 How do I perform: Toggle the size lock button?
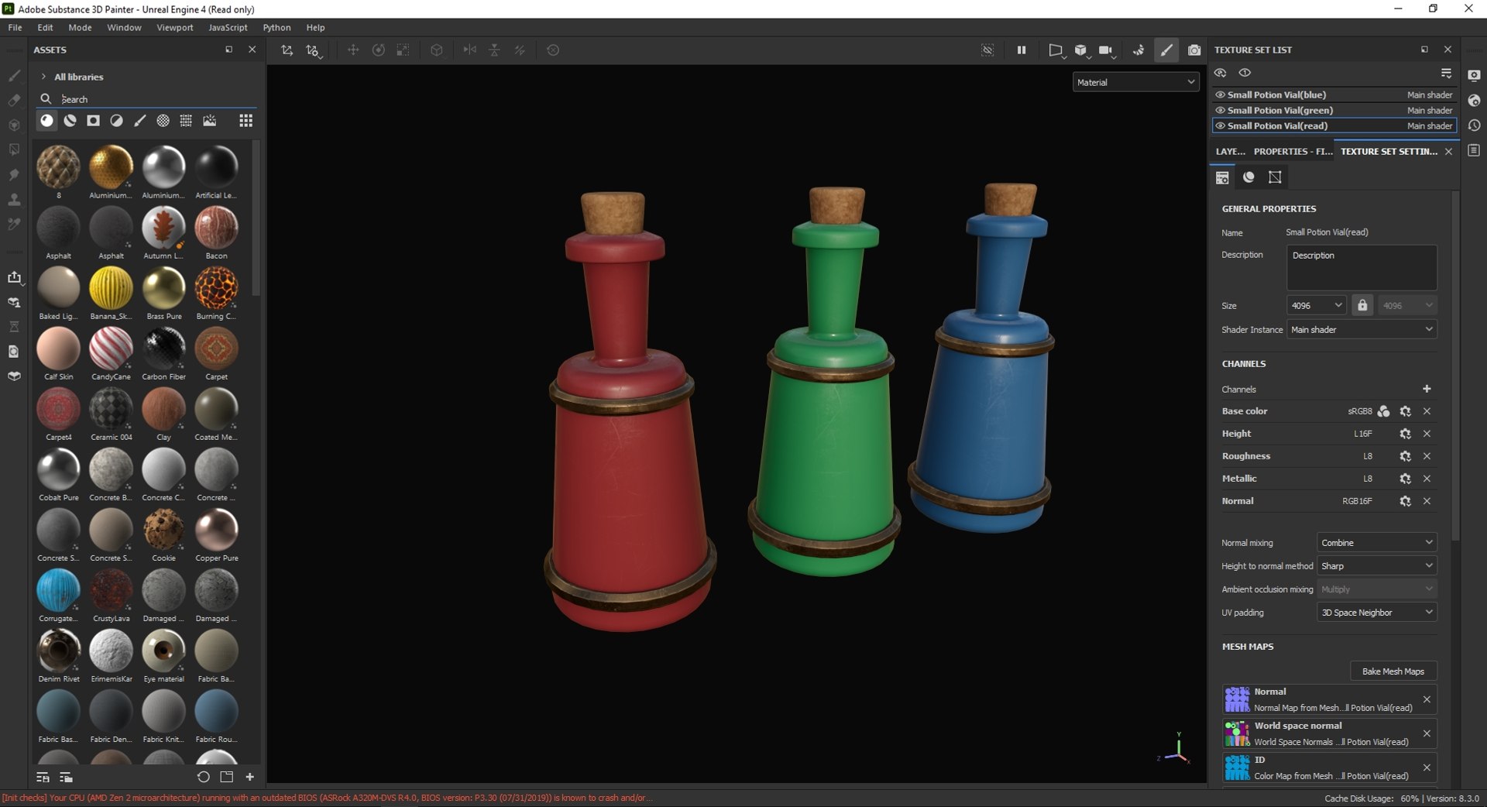click(x=1362, y=305)
